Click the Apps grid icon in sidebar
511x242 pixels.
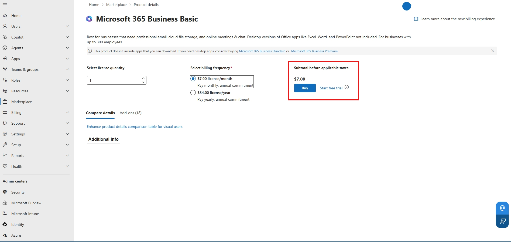tap(5, 59)
